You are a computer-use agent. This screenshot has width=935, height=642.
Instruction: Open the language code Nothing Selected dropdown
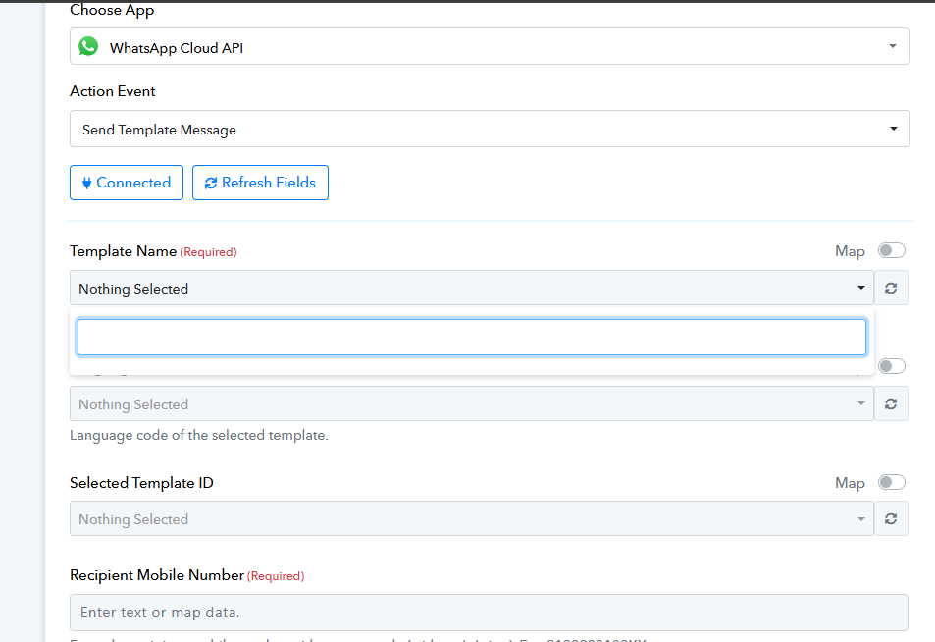tap(472, 403)
